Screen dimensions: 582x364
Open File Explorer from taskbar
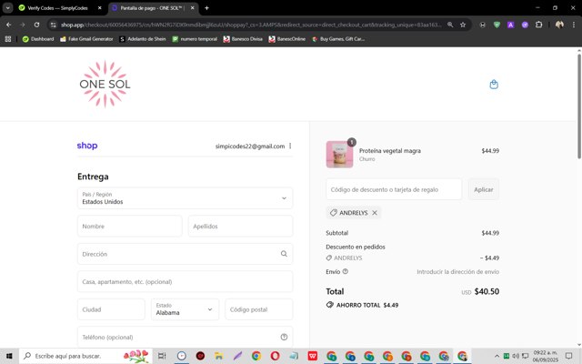coord(218,356)
